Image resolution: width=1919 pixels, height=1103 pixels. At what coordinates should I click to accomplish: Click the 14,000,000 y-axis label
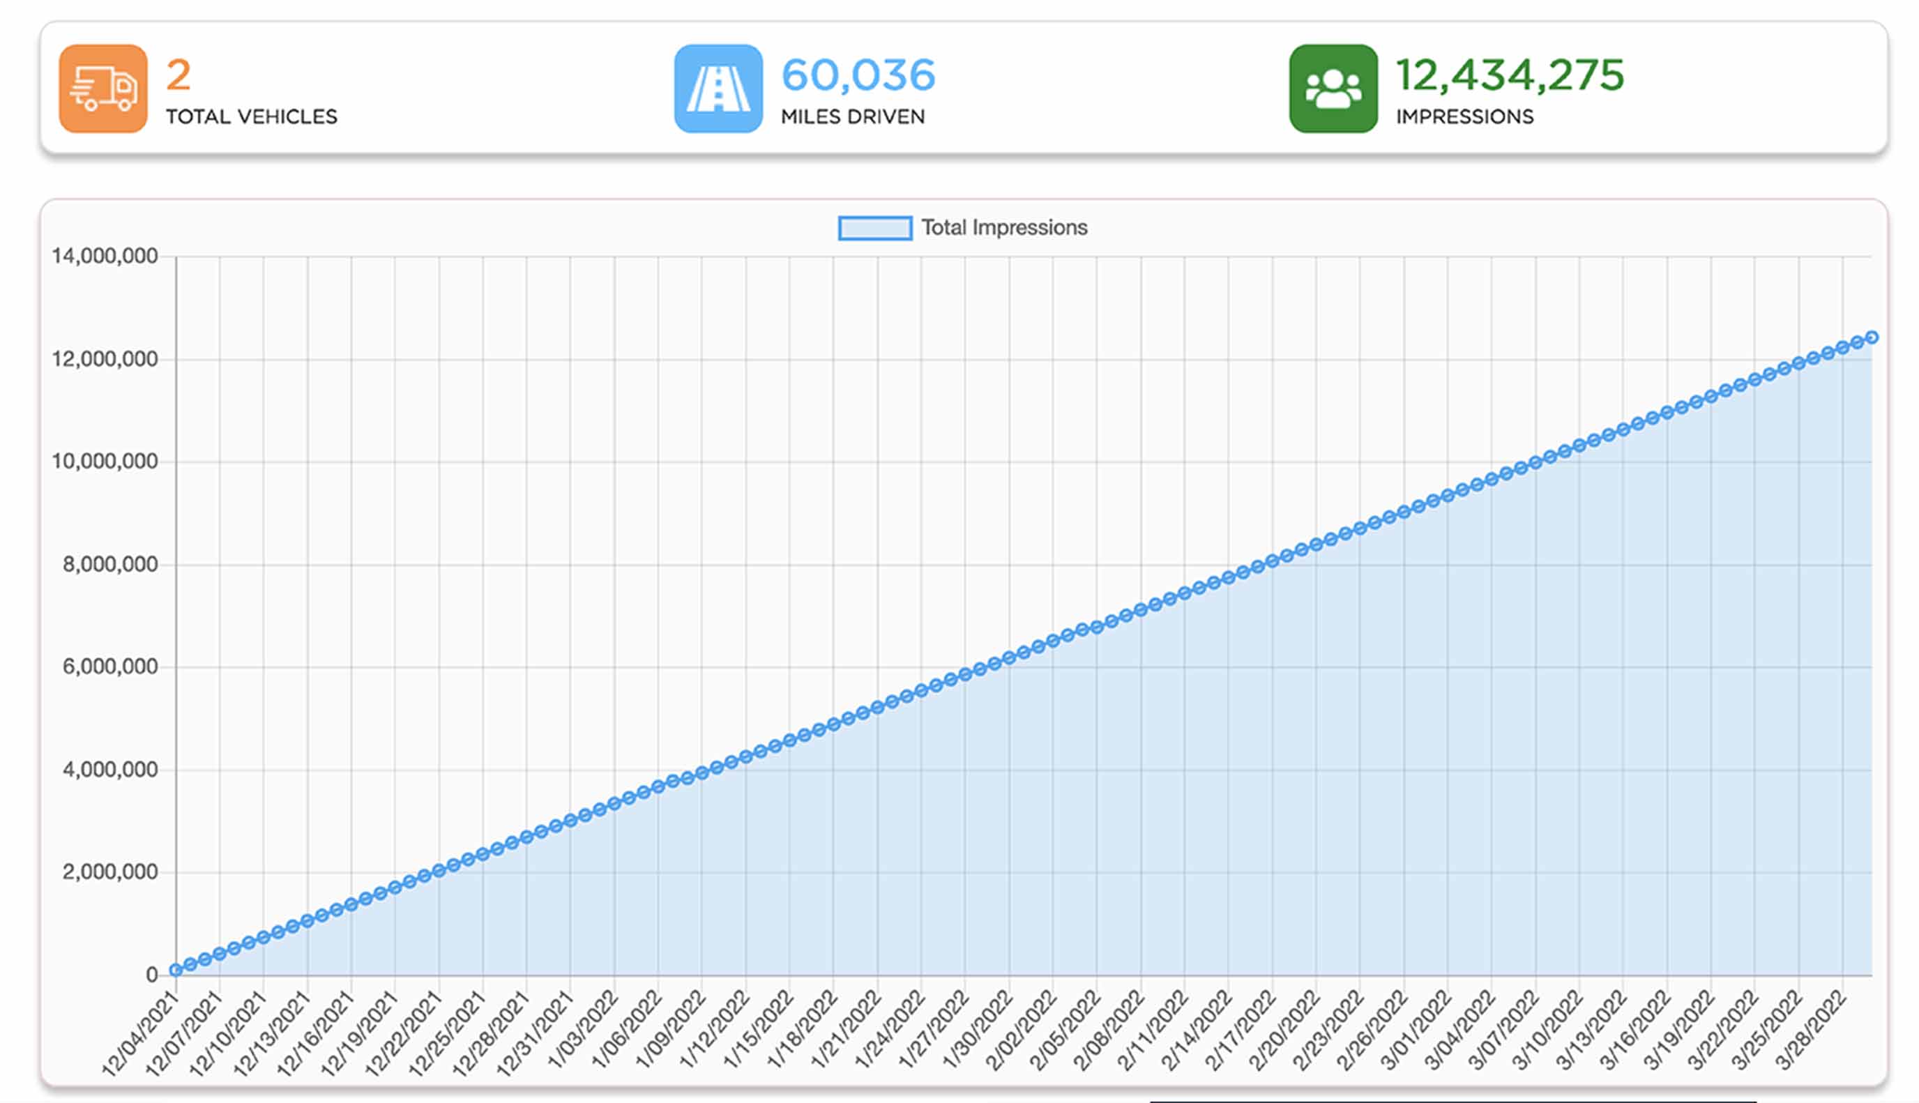click(x=105, y=256)
